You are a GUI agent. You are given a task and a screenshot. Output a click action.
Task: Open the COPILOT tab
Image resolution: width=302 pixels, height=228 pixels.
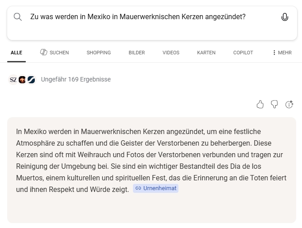(x=243, y=53)
